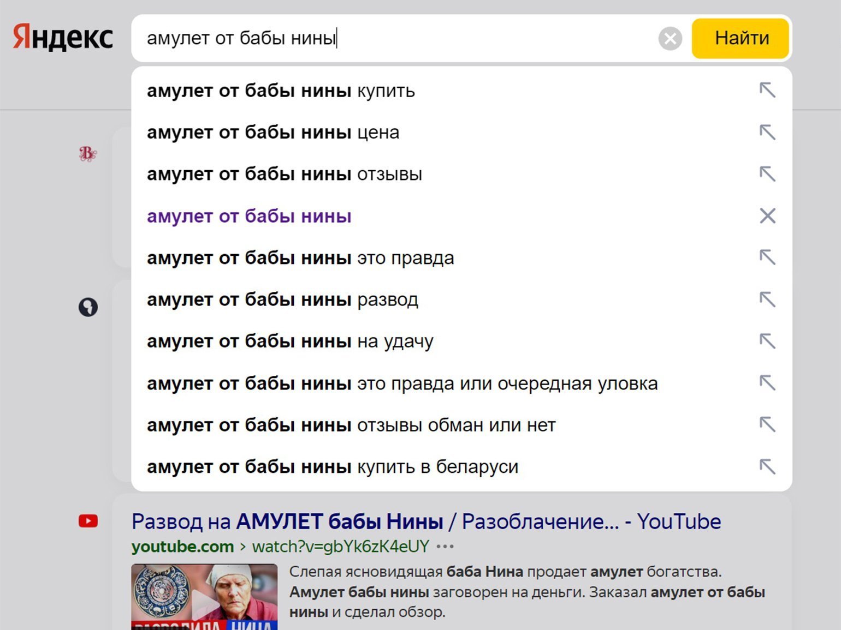Fill query using arrow beside 'на удачу' suggestion

point(767,341)
